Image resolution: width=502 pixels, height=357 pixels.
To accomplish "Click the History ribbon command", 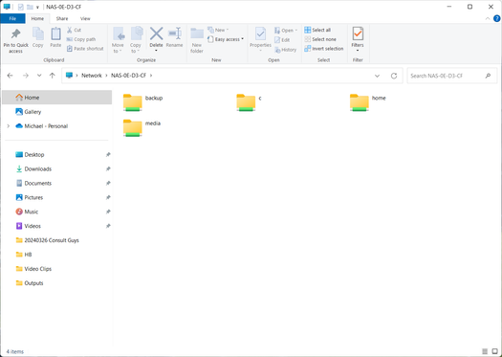I will click(x=286, y=50).
